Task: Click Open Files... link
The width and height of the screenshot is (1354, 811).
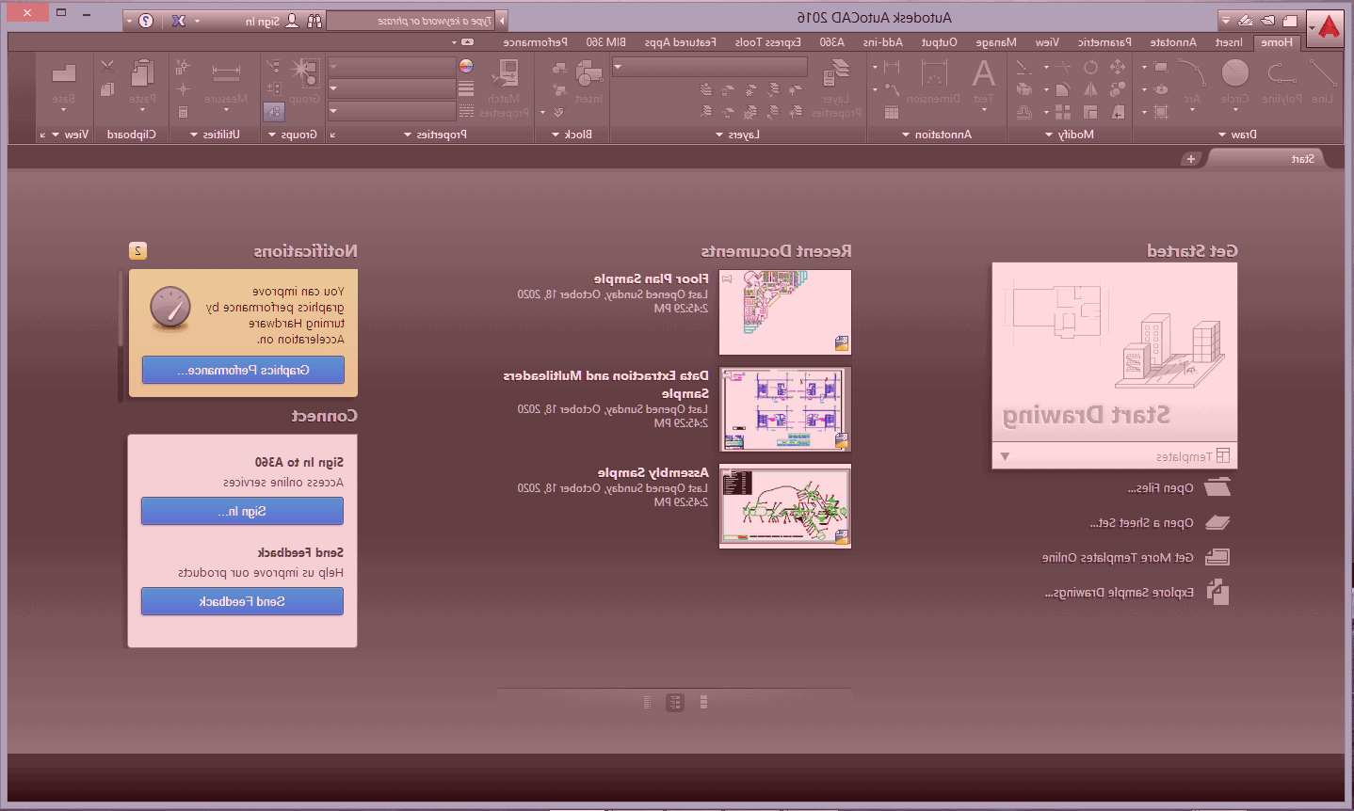Action: 1160,488
